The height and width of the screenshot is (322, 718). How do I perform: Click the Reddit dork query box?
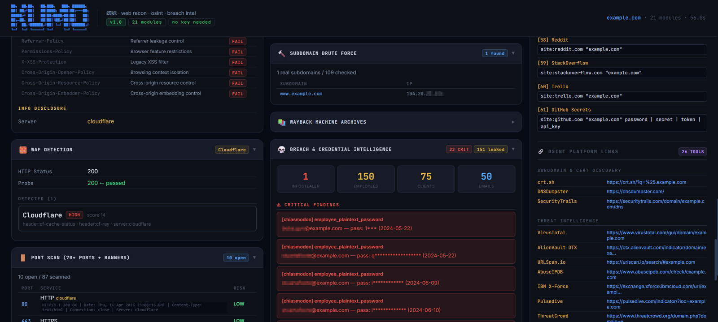(x=622, y=50)
